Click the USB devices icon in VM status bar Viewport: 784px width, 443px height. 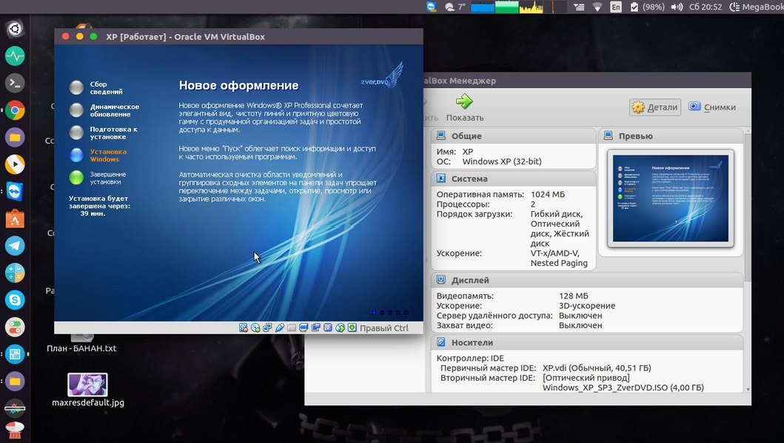[x=280, y=328]
